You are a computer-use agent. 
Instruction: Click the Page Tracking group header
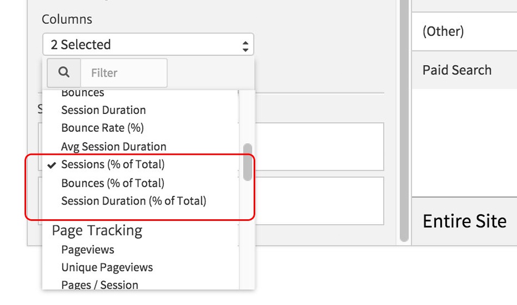(97, 231)
